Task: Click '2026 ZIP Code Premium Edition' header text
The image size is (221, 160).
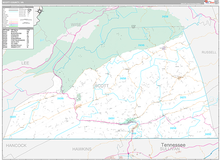Action: coord(191,4)
